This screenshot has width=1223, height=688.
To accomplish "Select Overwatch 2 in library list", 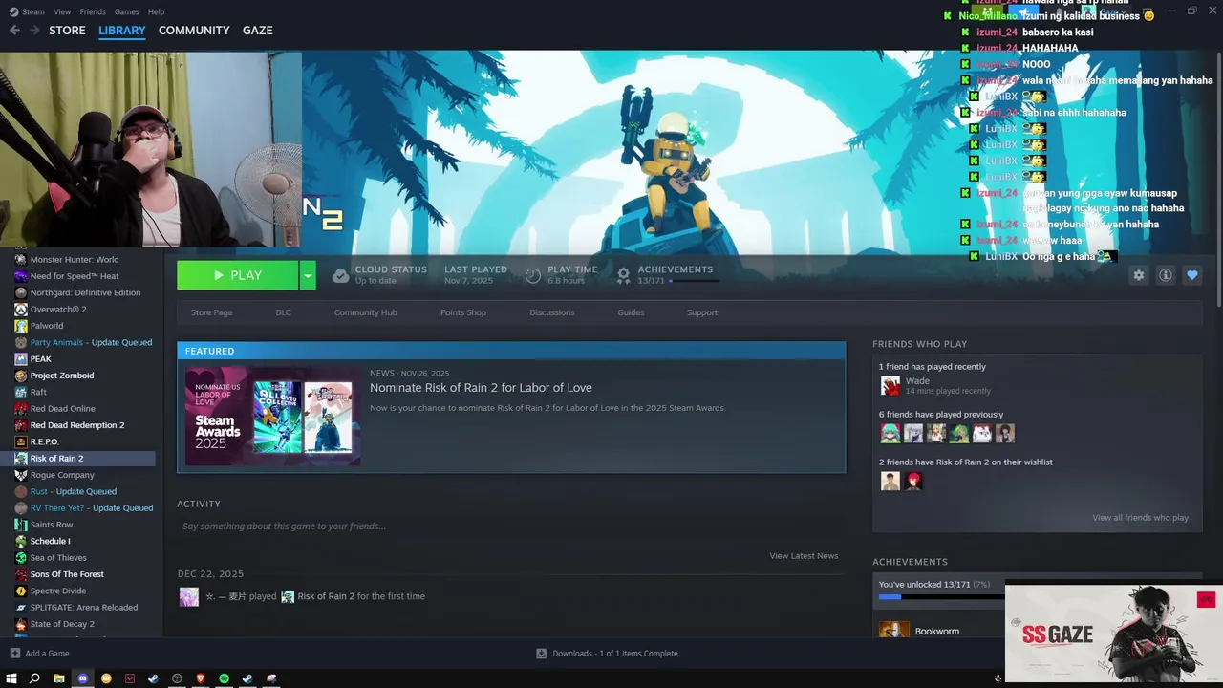I will (58, 310).
